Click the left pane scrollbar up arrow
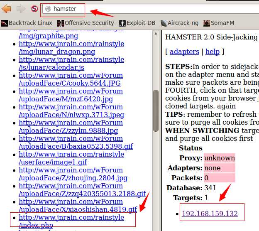This screenshot has width=259, height=231. pyautogui.click(x=156, y=34)
